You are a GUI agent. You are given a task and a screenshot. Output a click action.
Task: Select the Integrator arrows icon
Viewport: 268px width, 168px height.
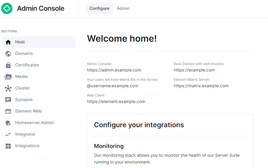8,135
